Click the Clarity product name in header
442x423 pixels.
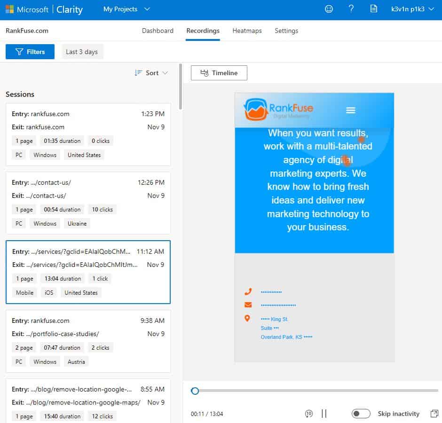tap(70, 9)
